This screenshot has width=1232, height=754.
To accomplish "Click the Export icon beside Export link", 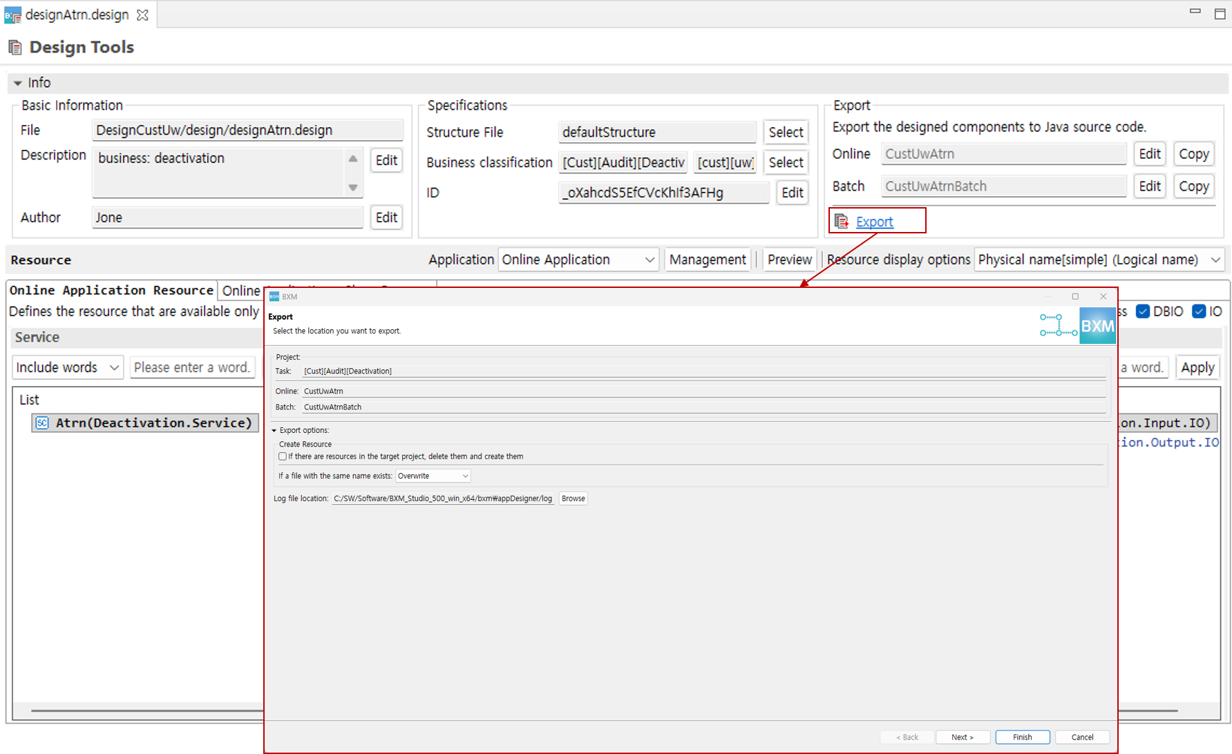I will pyautogui.click(x=841, y=221).
